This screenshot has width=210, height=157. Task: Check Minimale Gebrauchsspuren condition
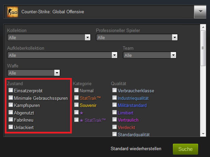coord(11,98)
